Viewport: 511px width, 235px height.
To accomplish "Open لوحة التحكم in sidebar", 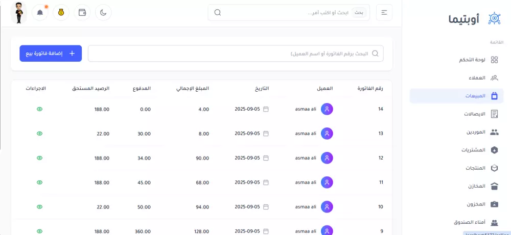I will point(456,60).
